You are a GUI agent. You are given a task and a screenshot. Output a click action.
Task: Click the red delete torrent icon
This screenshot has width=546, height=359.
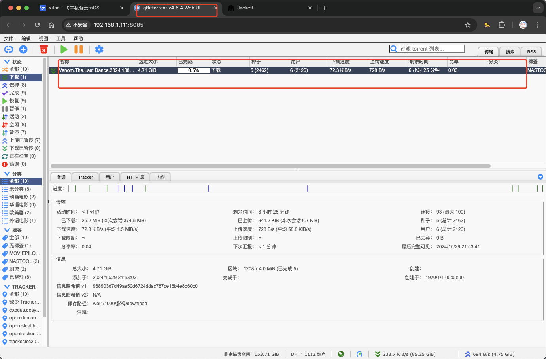[44, 49]
